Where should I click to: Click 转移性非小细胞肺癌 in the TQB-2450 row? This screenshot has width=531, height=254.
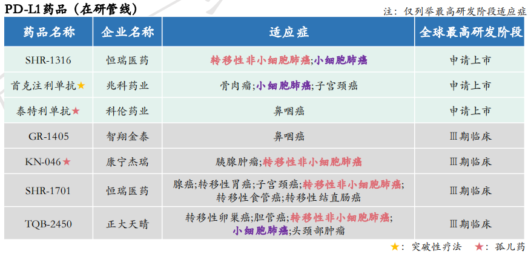pyautogui.click(x=340, y=218)
